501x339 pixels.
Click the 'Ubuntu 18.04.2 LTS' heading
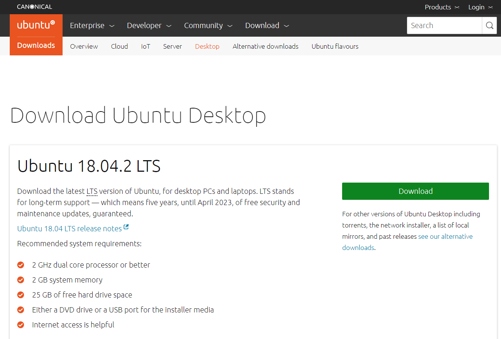(x=89, y=166)
